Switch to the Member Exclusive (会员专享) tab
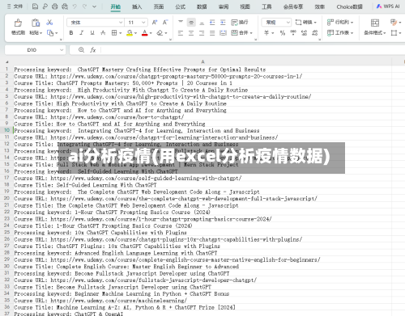The image size is (405, 316). coord(293,6)
